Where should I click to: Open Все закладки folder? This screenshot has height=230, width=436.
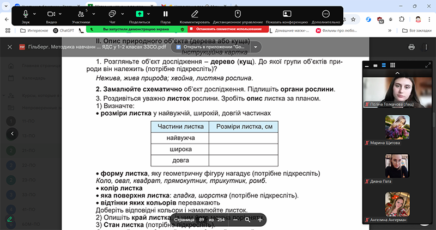[x=417, y=30]
